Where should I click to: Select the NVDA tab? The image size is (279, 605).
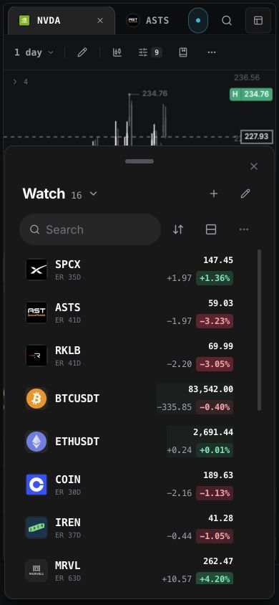click(x=62, y=21)
